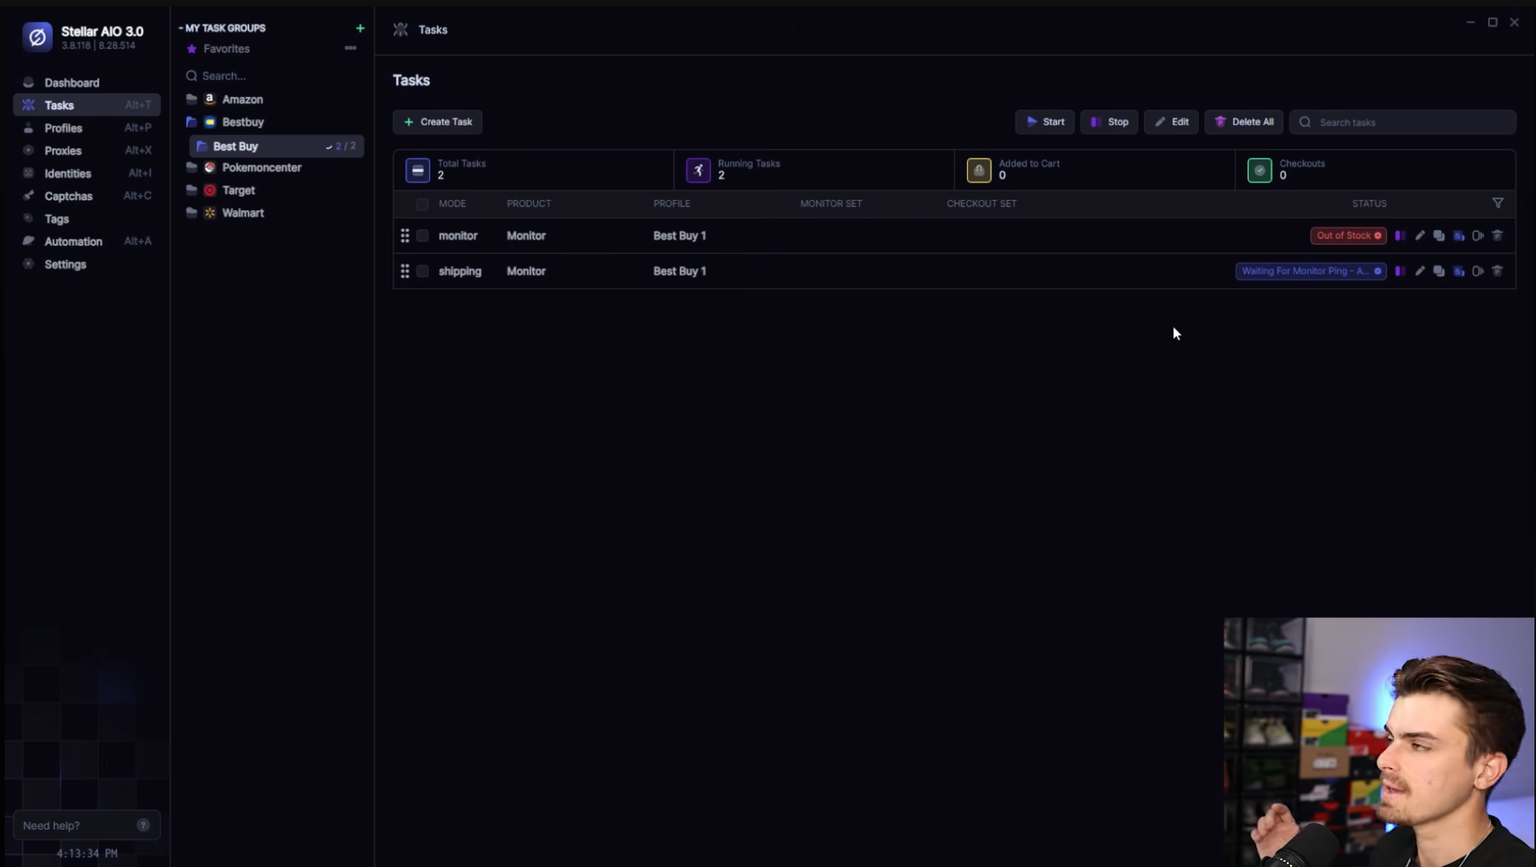Screen dimensions: 1536x867
Task: Check the monitor task checkbox
Action: coord(422,236)
